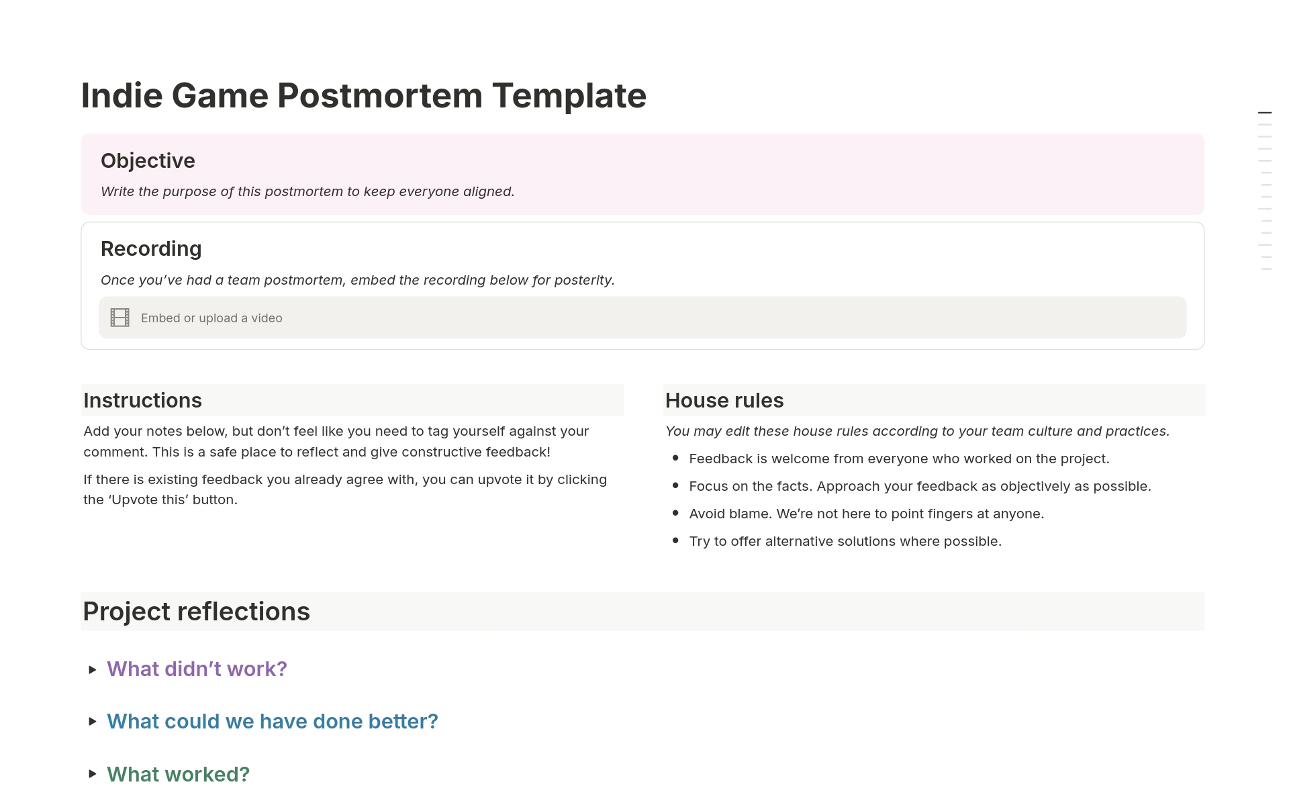Screen dimensions: 1289x805
Task: Click the 'Embed or upload a video' placeholder text
Action: [x=211, y=318]
